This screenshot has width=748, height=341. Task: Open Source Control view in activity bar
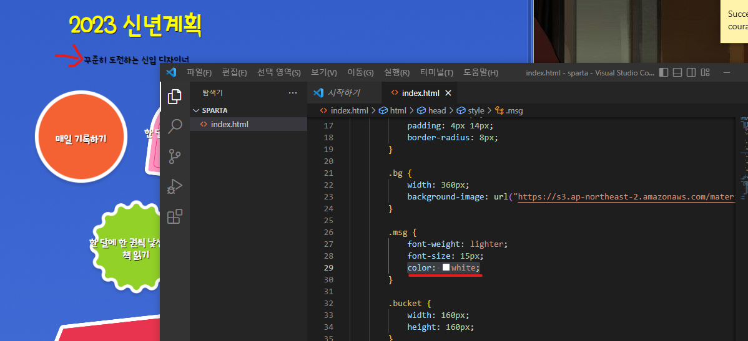click(175, 156)
